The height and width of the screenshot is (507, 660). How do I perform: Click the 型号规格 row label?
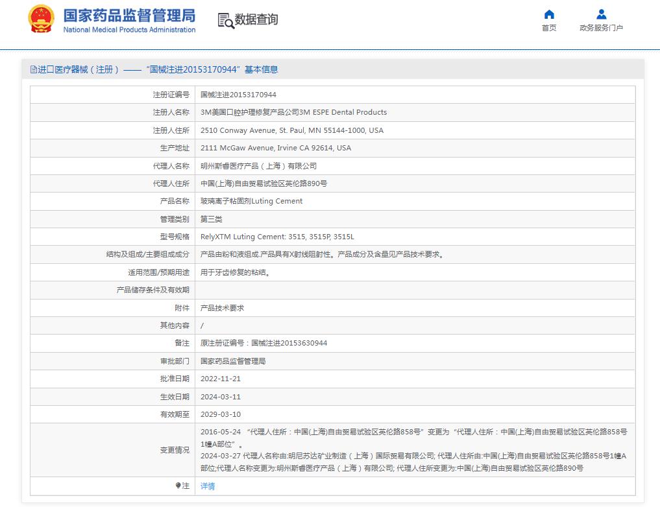(175, 237)
